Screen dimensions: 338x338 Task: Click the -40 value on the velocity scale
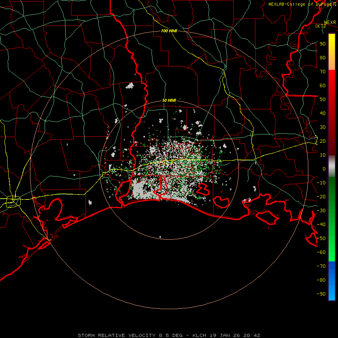click(x=321, y=225)
